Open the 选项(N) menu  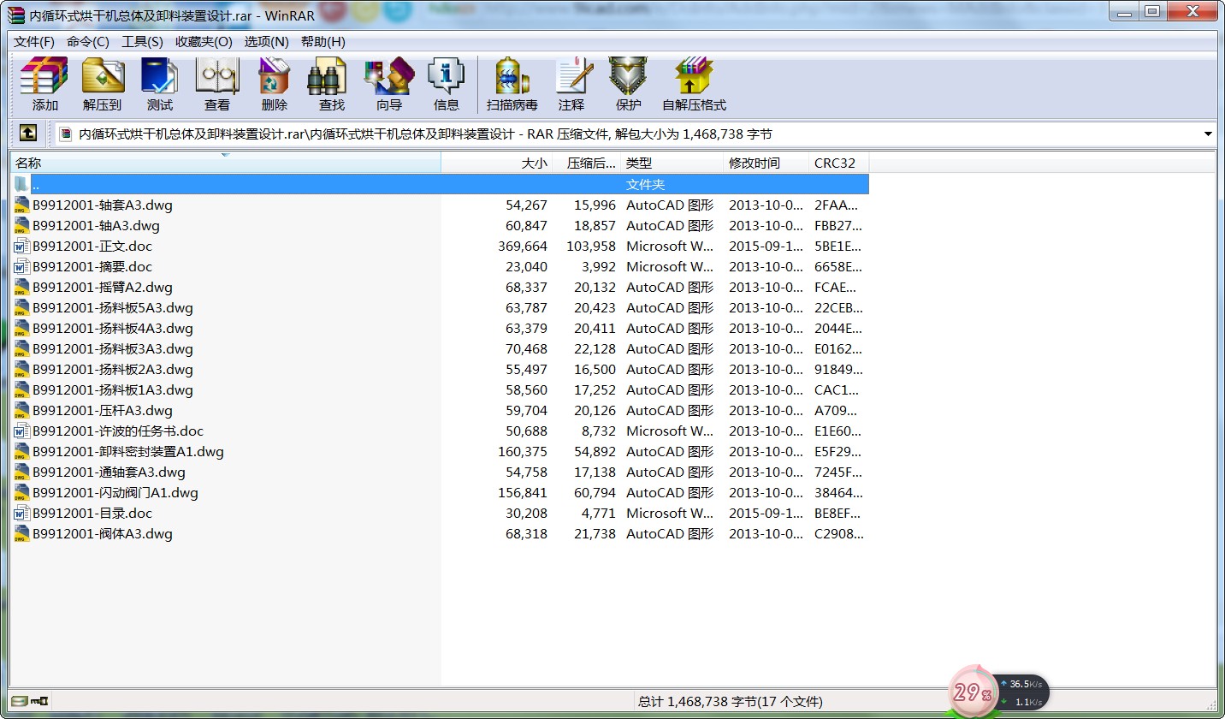coord(266,42)
